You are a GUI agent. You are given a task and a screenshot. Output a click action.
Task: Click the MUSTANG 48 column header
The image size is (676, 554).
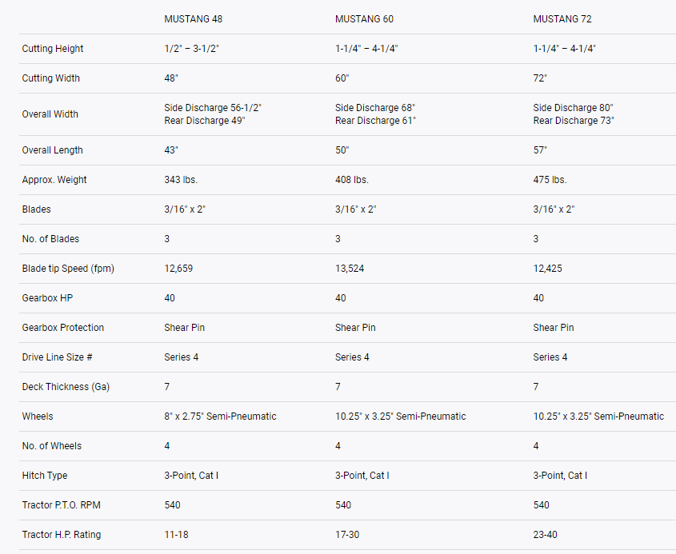(x=194, y=19)
